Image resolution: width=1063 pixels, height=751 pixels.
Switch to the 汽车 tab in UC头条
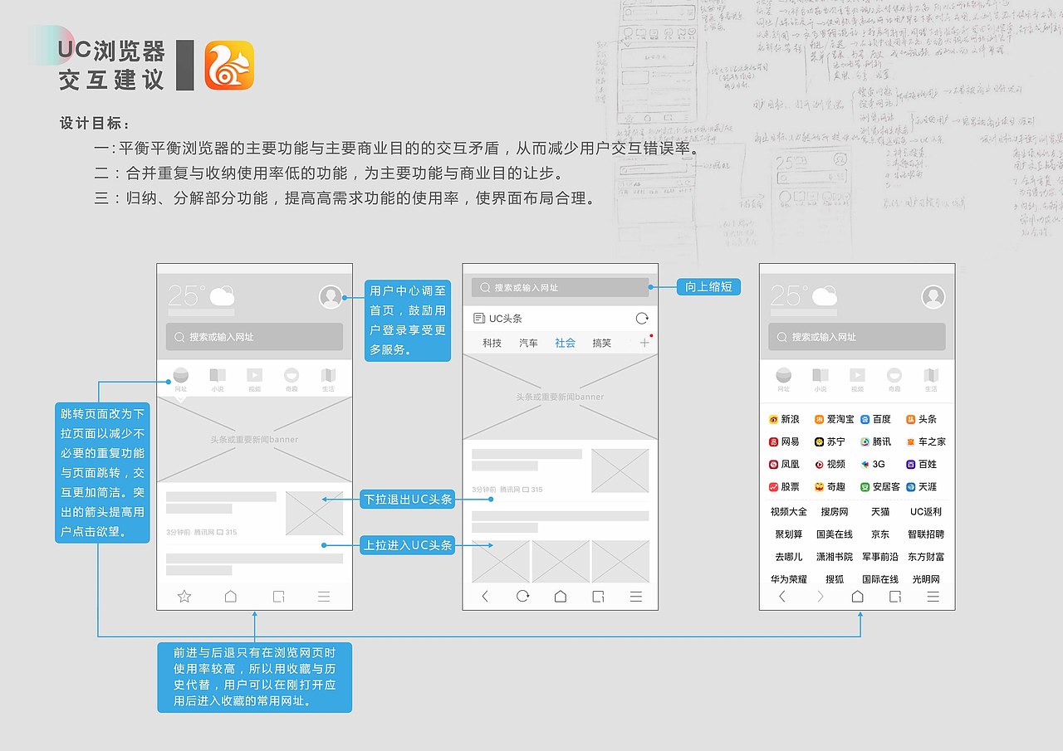point(528,343)
